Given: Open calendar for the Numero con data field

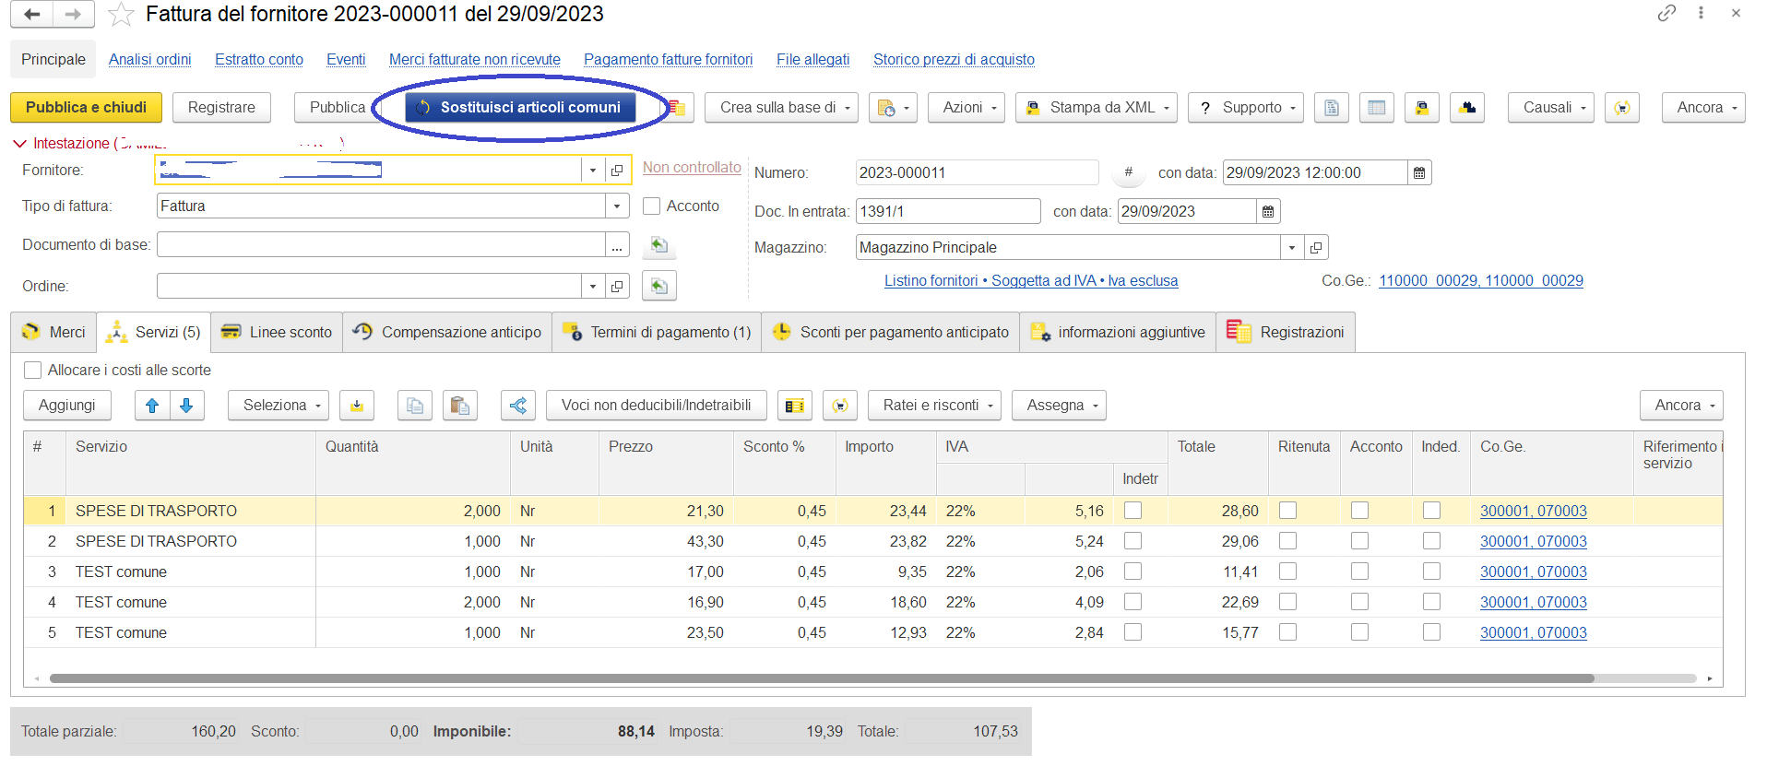Looking at the screenshot, I should (1419, 172).
